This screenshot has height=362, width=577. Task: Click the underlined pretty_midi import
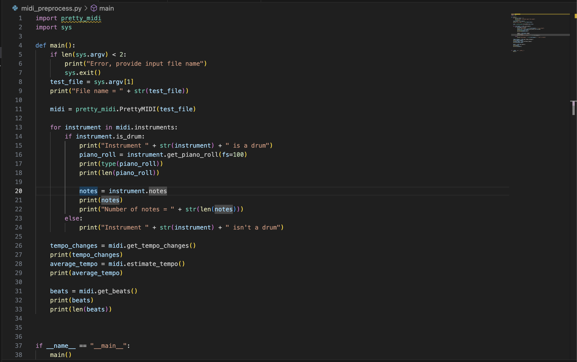[x=81, y=18]
